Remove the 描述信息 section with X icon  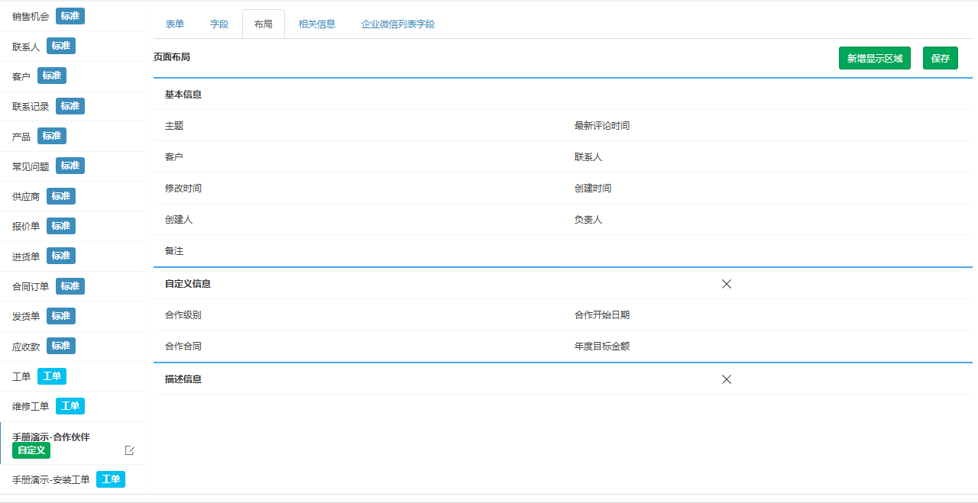727,379
